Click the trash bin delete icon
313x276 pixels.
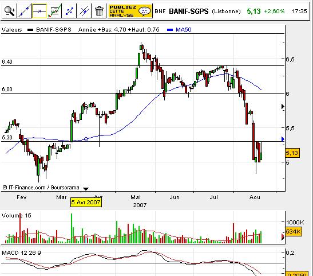click(99, 11)
